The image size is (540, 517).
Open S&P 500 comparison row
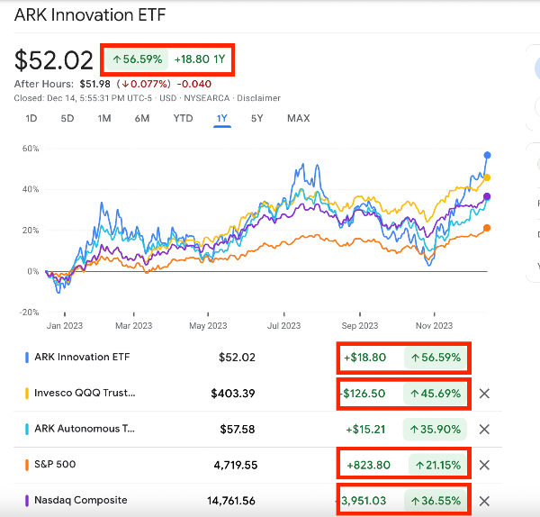pyautogui.click(x=55, y=464)
